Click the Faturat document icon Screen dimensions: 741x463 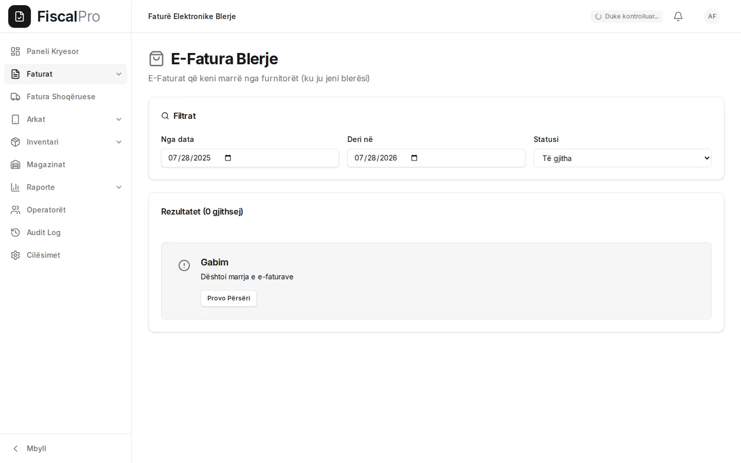tap(15, 74)
